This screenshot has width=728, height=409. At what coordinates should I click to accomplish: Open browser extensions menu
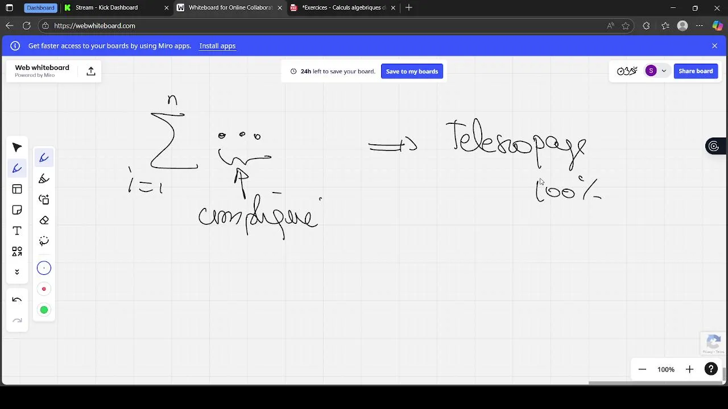pyautogui.click(x=646, y=26)
